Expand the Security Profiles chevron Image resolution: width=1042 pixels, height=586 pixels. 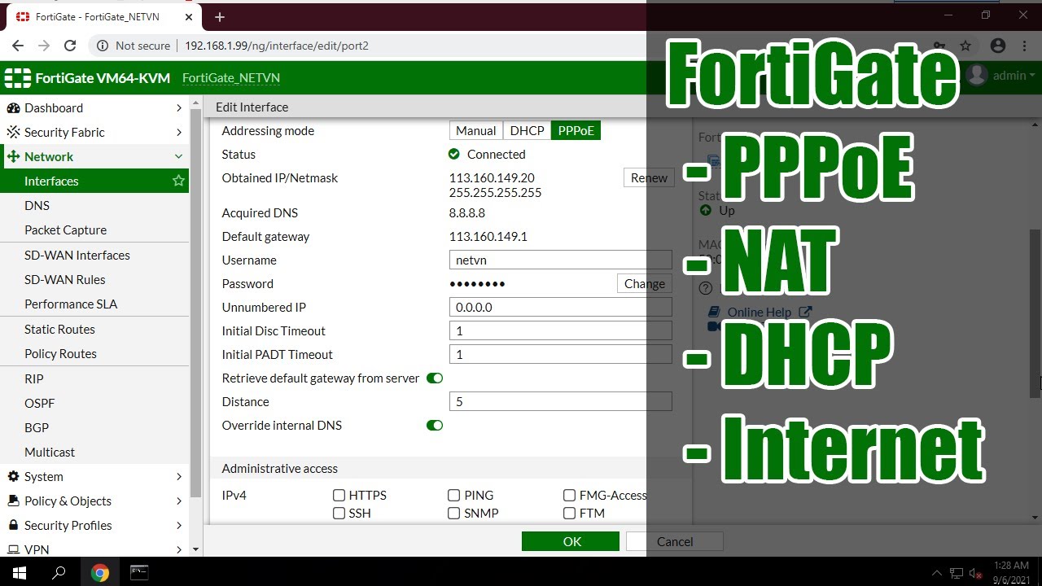click(x=179, y=526)
